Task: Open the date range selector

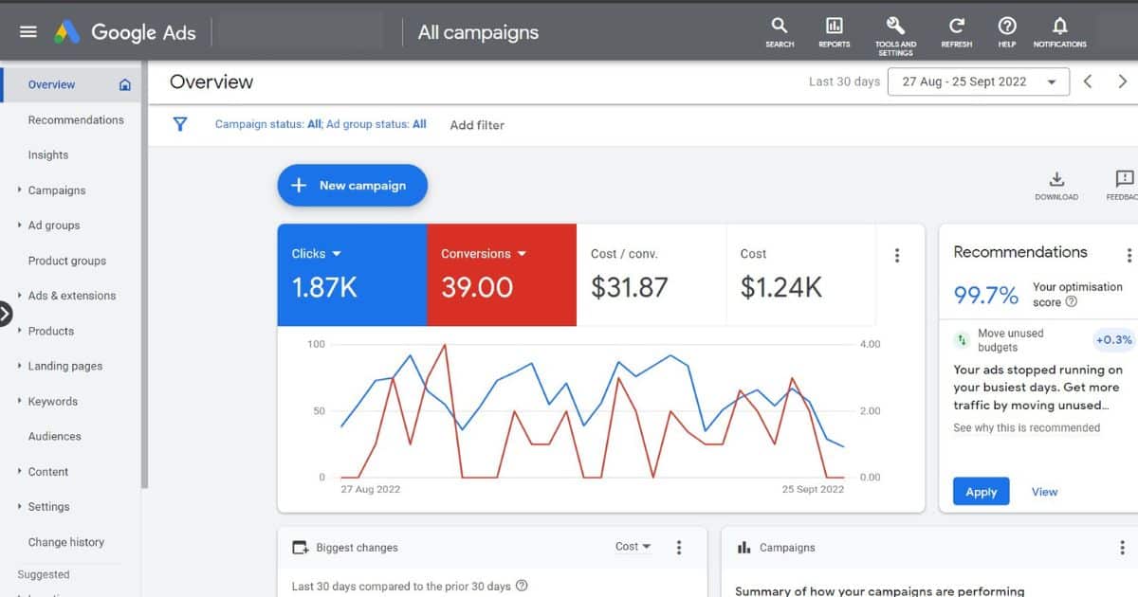Action: tap(977, 81)
